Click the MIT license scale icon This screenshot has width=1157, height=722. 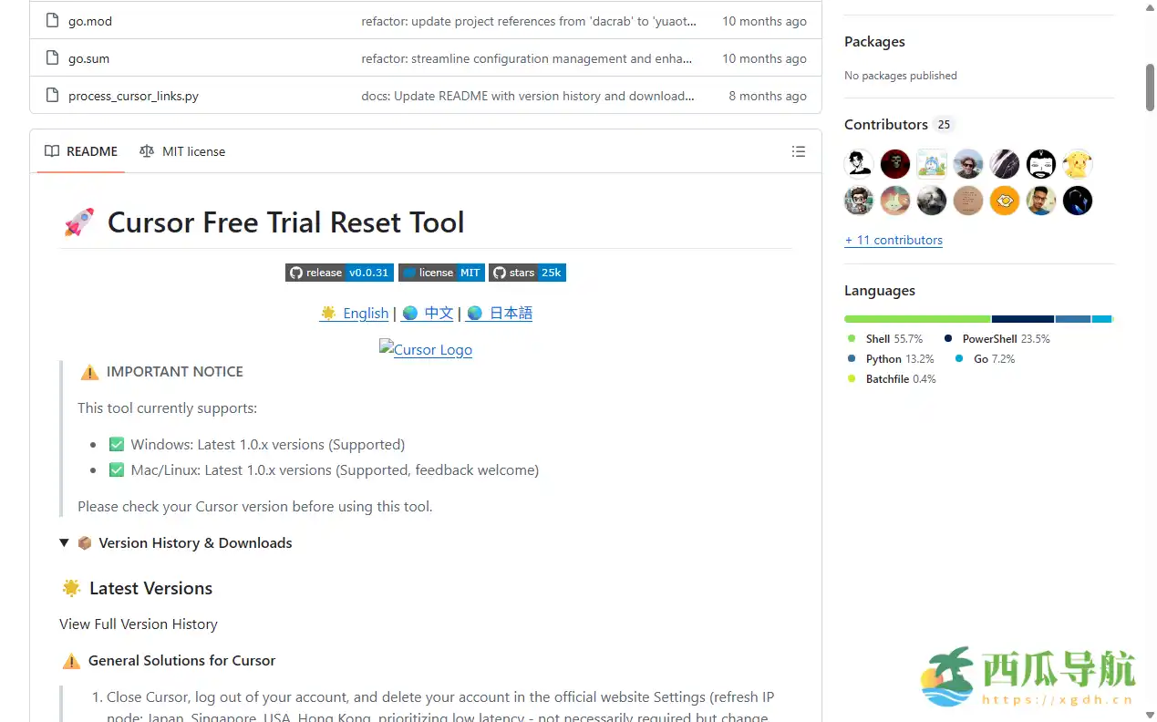tap(147, 151)
